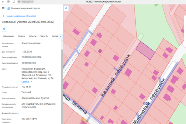Click the info panel vertical scrollbar

[62, 86]
